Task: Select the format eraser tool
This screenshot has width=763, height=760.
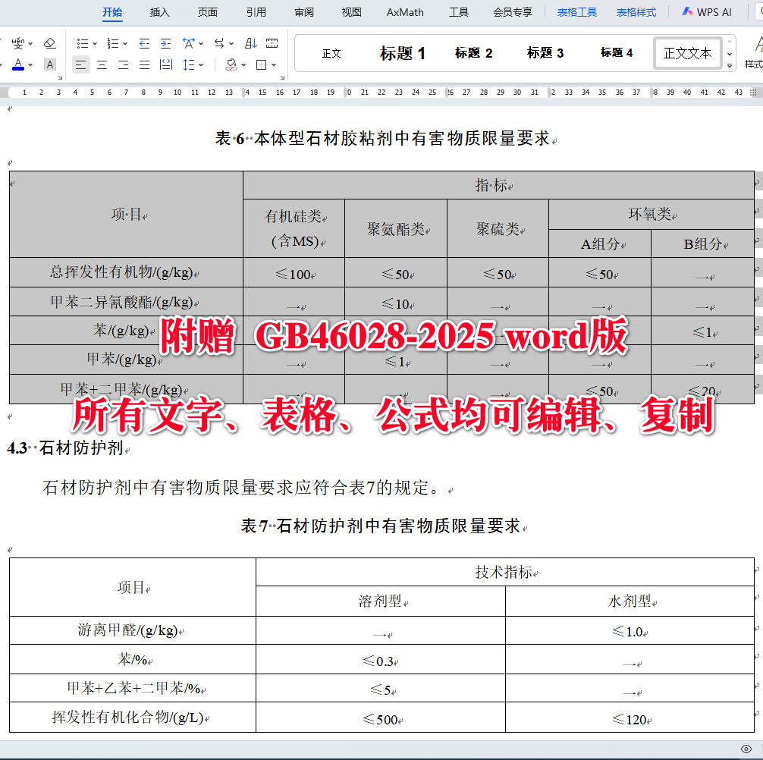Action: 48,43
